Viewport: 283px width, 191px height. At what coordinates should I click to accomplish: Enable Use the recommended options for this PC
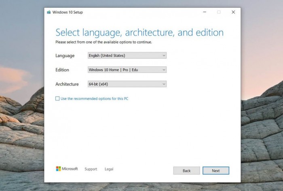tap(57, 98)
